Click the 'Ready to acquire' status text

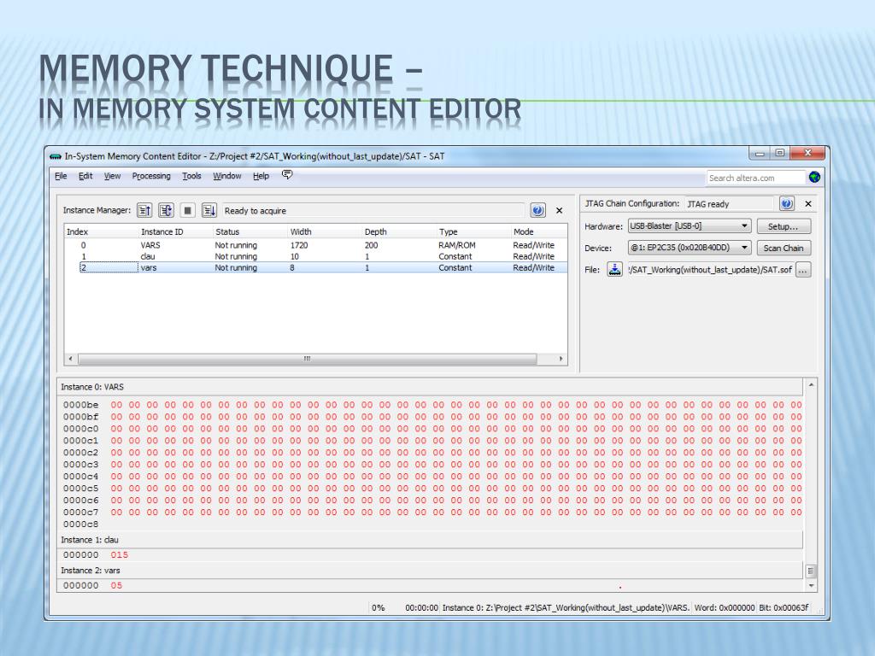pos(255,211)
